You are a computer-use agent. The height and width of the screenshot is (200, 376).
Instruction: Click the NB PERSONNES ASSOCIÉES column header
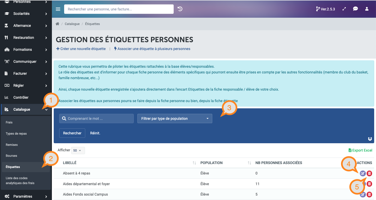click(279, 163)
